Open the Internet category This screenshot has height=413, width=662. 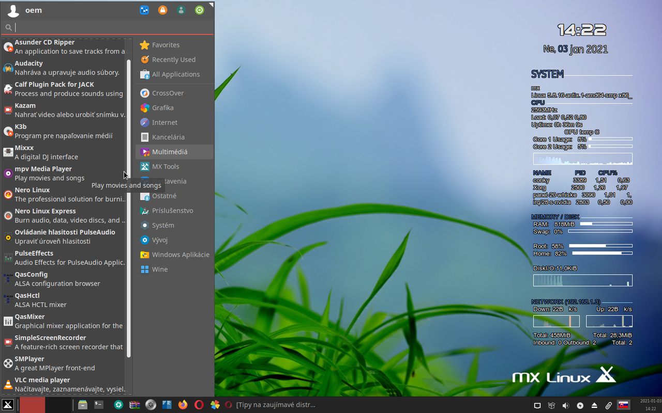[x=174, y=123]
